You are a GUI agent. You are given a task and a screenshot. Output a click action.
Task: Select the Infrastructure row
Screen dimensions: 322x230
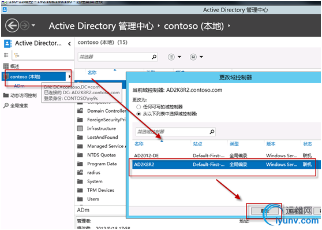102,128
